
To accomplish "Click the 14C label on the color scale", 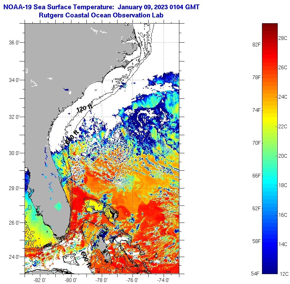I will 283,244.
